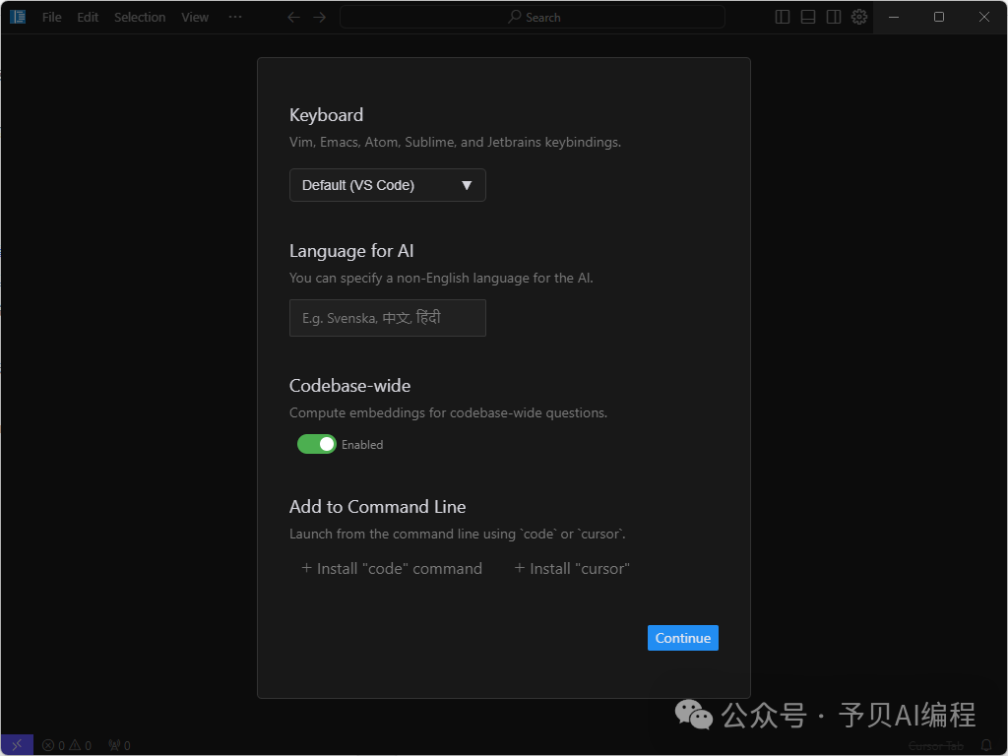This screenshot has width=1008, height=756.
Task: Go back with left arrow
Action: pyautogui.click(x=293, y=18)
